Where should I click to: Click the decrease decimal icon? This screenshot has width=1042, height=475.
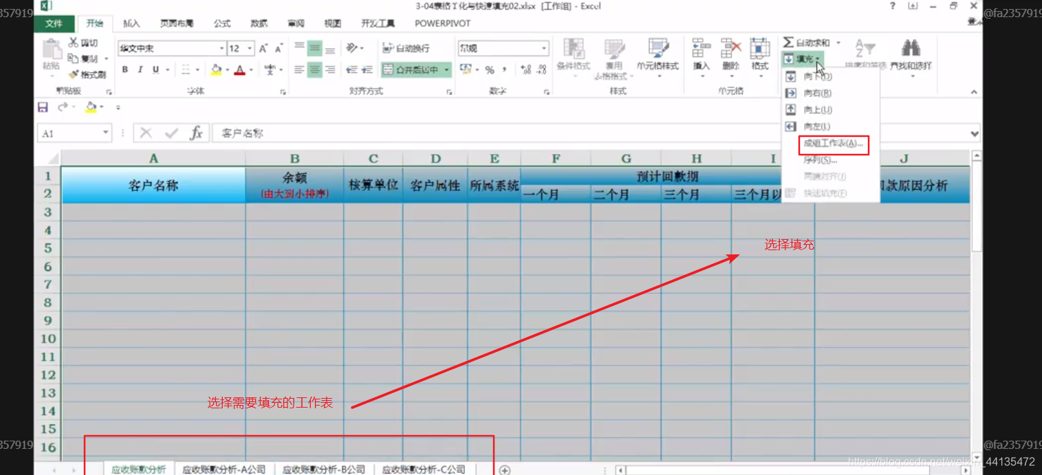[x=541, y=69]
